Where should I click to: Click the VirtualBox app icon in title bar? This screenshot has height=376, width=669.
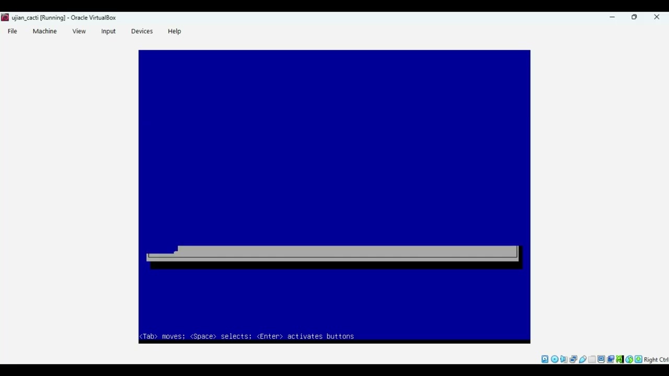tap(5, 17)
